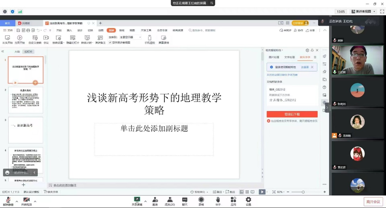The image size is (386, 208).
Task: Expand audio options arrow beside 解除静音
Action: click(17, 201)
